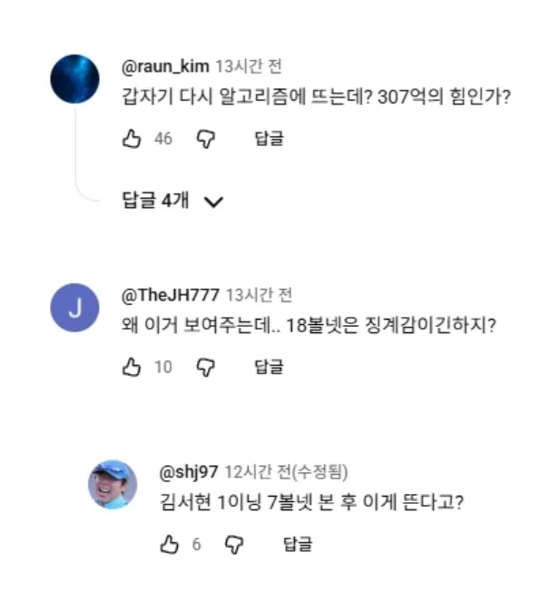Open the 13시간 전 timestamp by @TheJH777
The width and height of the screenshot is (558, 602).
(259, 295)
